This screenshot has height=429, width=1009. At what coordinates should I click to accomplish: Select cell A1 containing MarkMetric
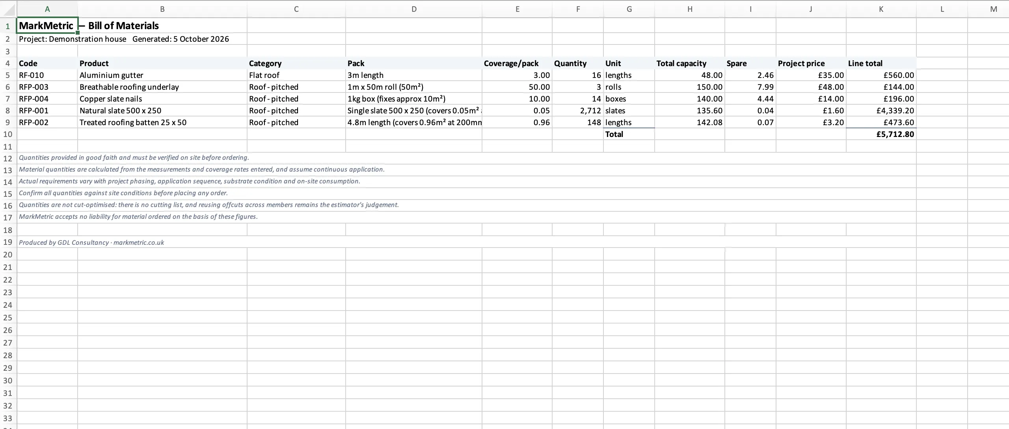[x=47, y=26]
